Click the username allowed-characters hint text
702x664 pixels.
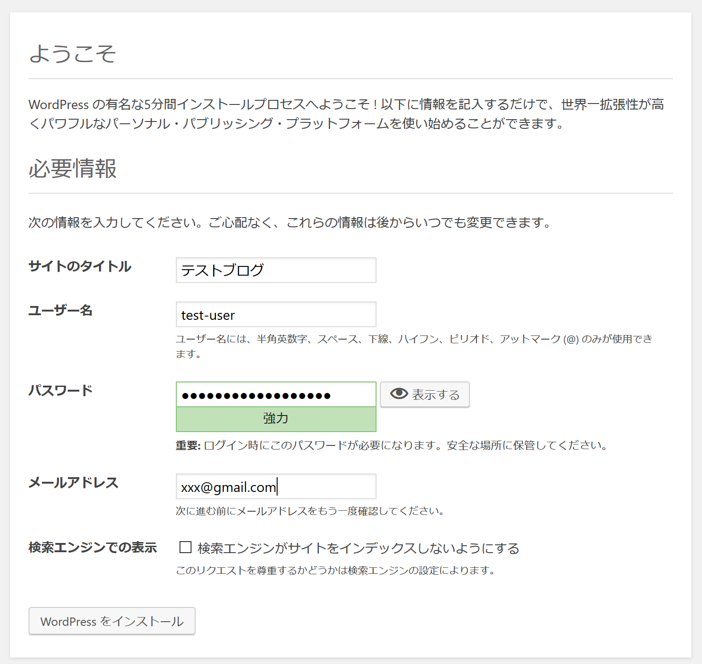coord(414,346)
